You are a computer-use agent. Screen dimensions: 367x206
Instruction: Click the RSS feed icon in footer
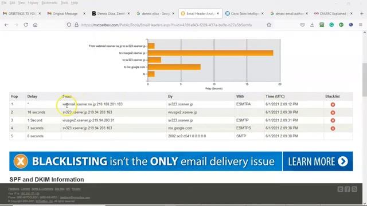[x=354, y=189]
